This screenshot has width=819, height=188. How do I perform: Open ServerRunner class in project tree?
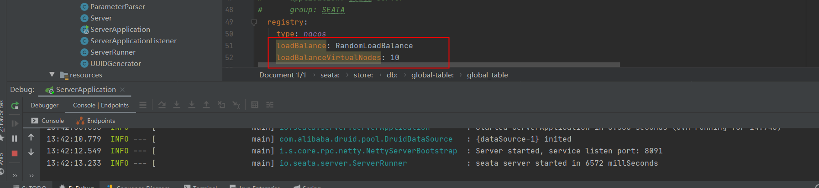pyautogui.click(x=113, y=52)
